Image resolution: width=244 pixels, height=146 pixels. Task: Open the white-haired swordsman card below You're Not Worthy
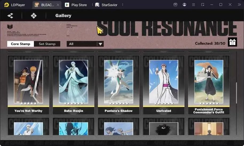[28, 127]
